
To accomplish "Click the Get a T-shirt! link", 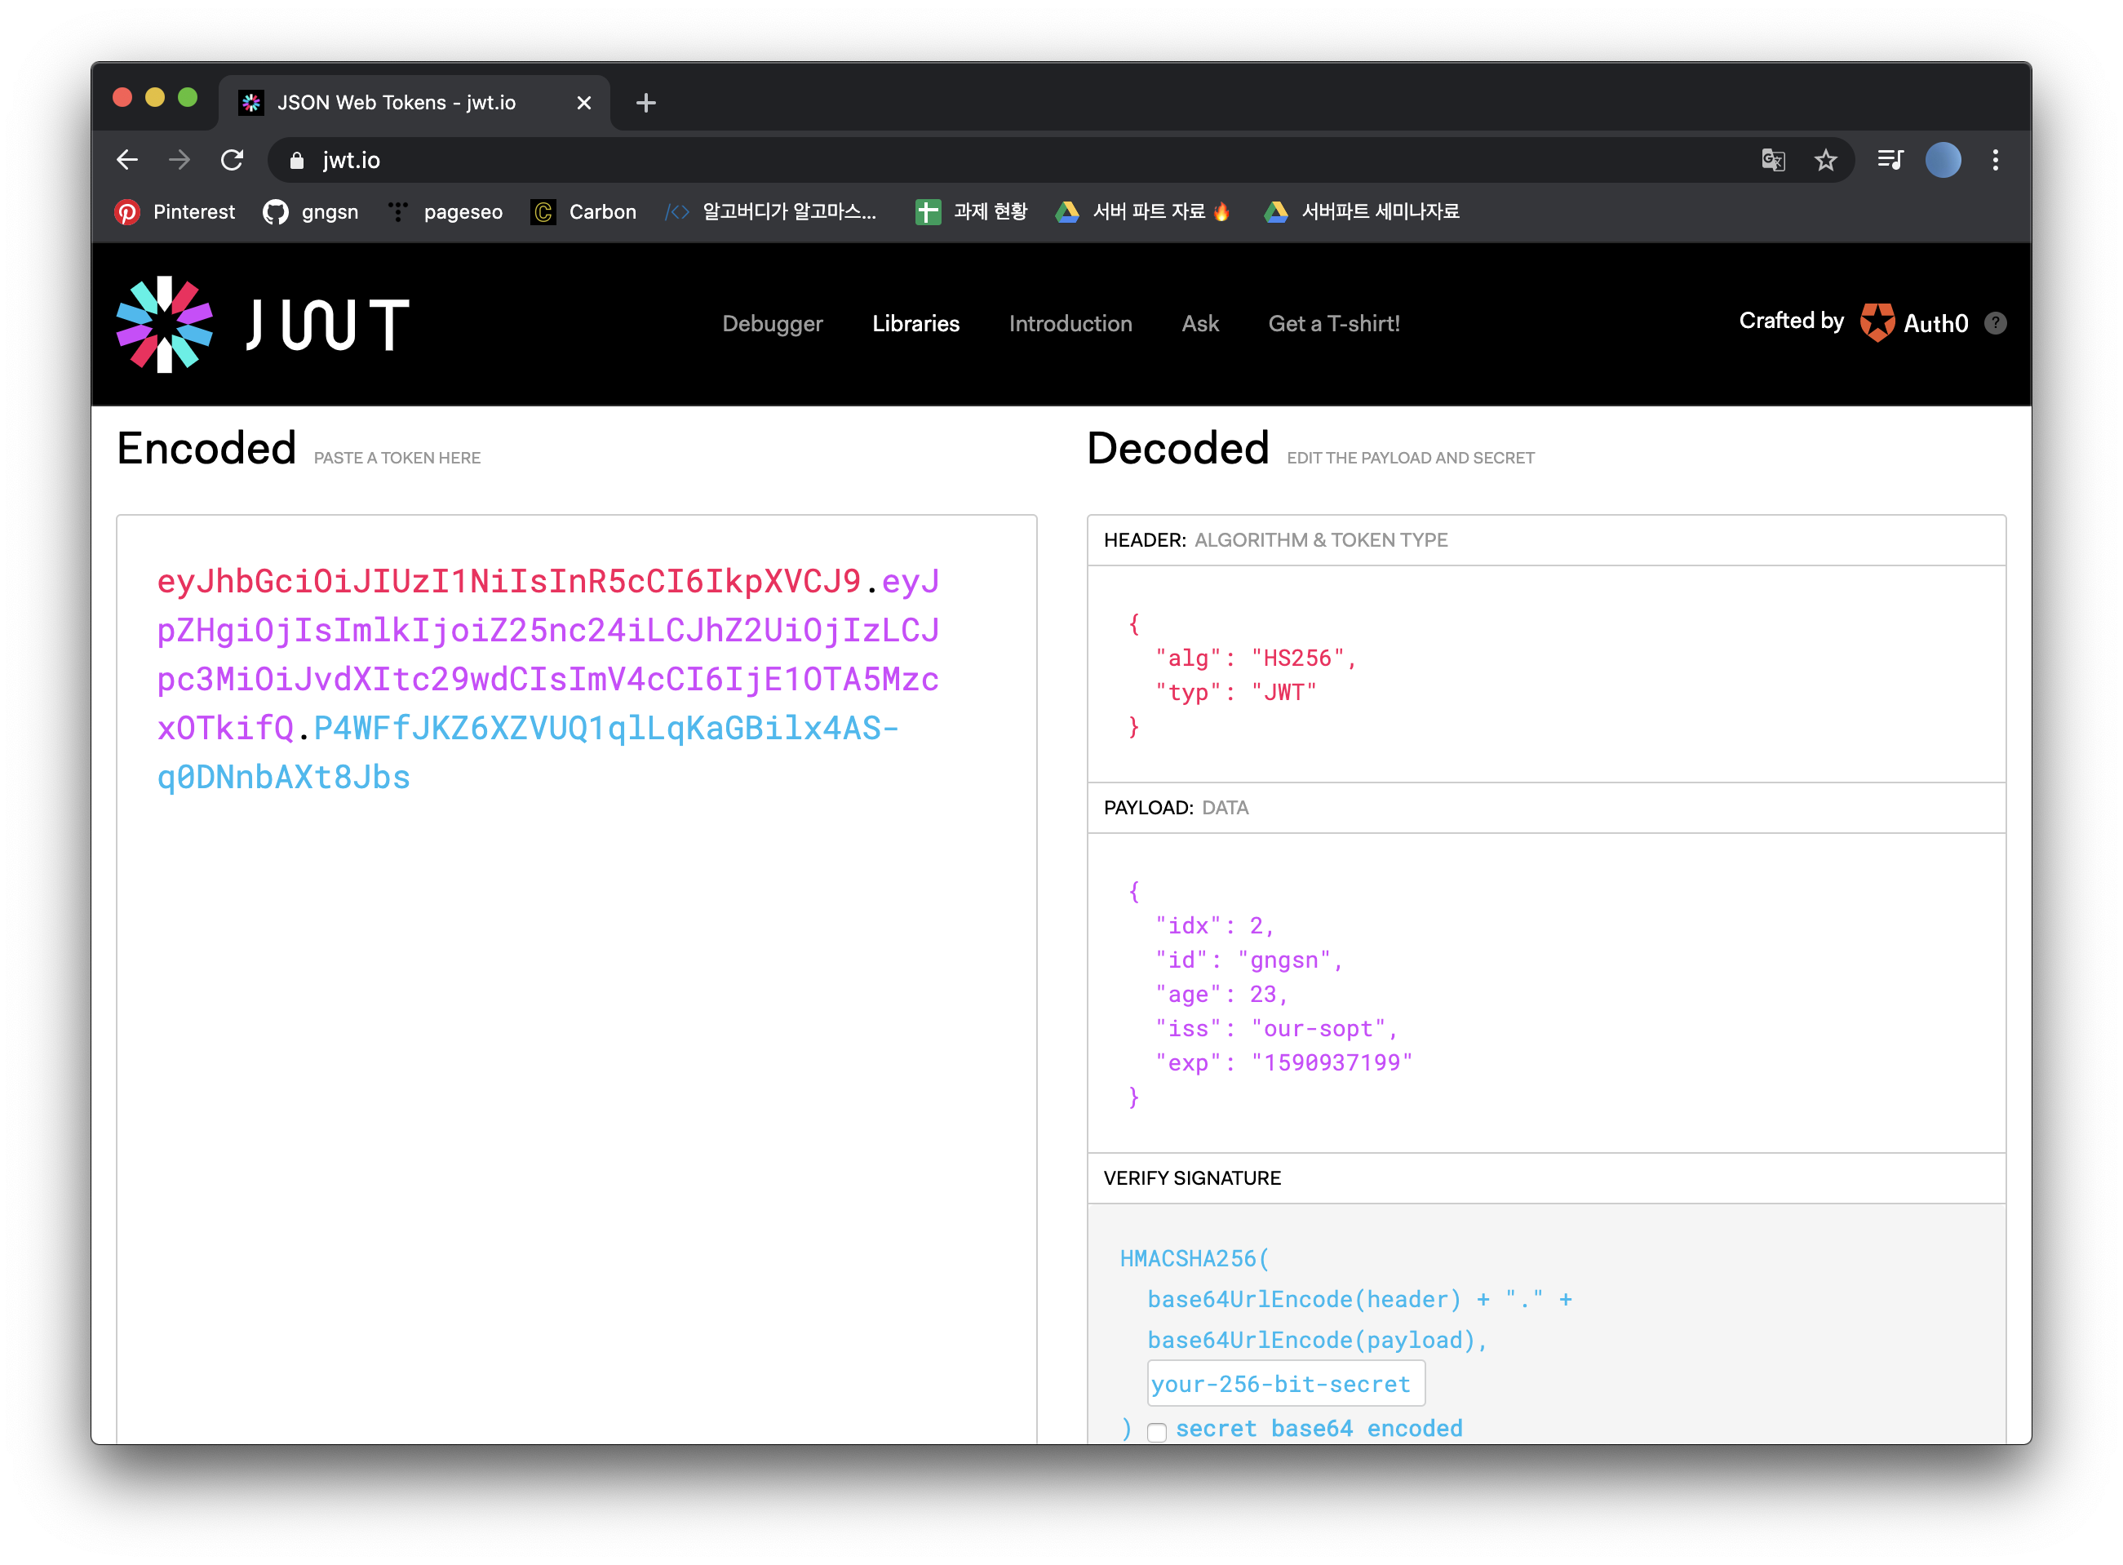I will click(x=1333, y=324).
